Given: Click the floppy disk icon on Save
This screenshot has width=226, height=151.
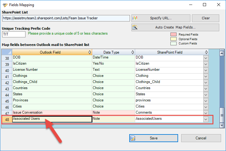Looking at the screenshot, I should pyautogui.click(x=133, y=138).
